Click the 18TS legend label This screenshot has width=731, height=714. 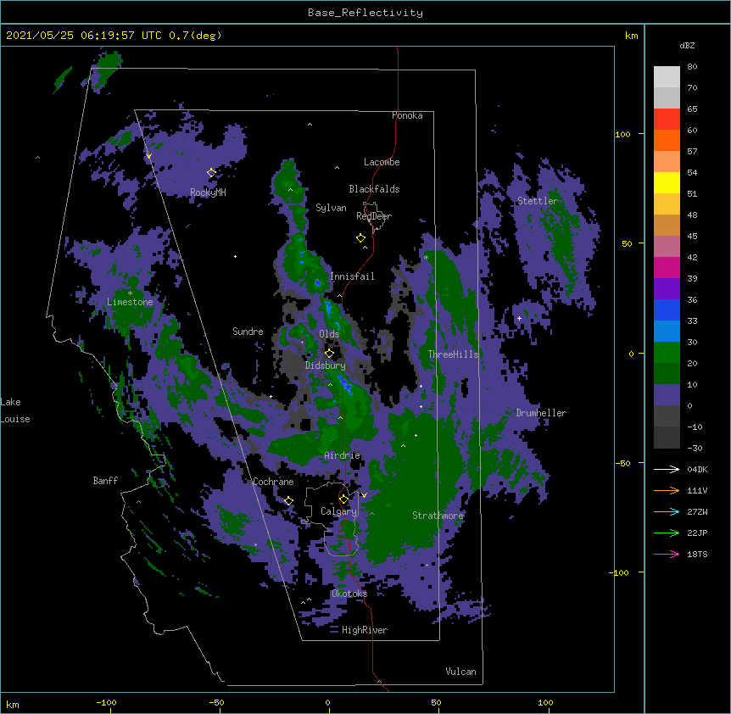pos(697,554)
